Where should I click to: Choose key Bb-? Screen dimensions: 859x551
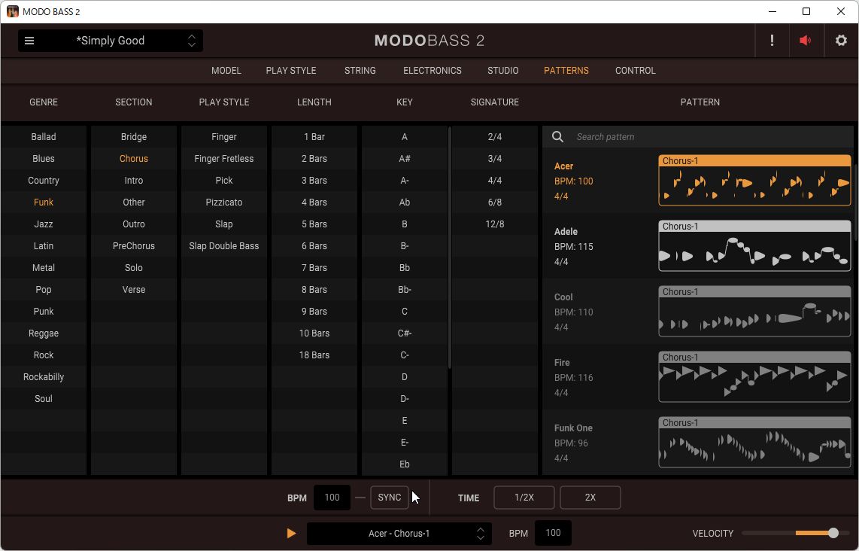(x=404, y=290)
